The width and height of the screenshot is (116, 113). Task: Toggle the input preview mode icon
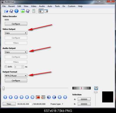coord(41,11)
